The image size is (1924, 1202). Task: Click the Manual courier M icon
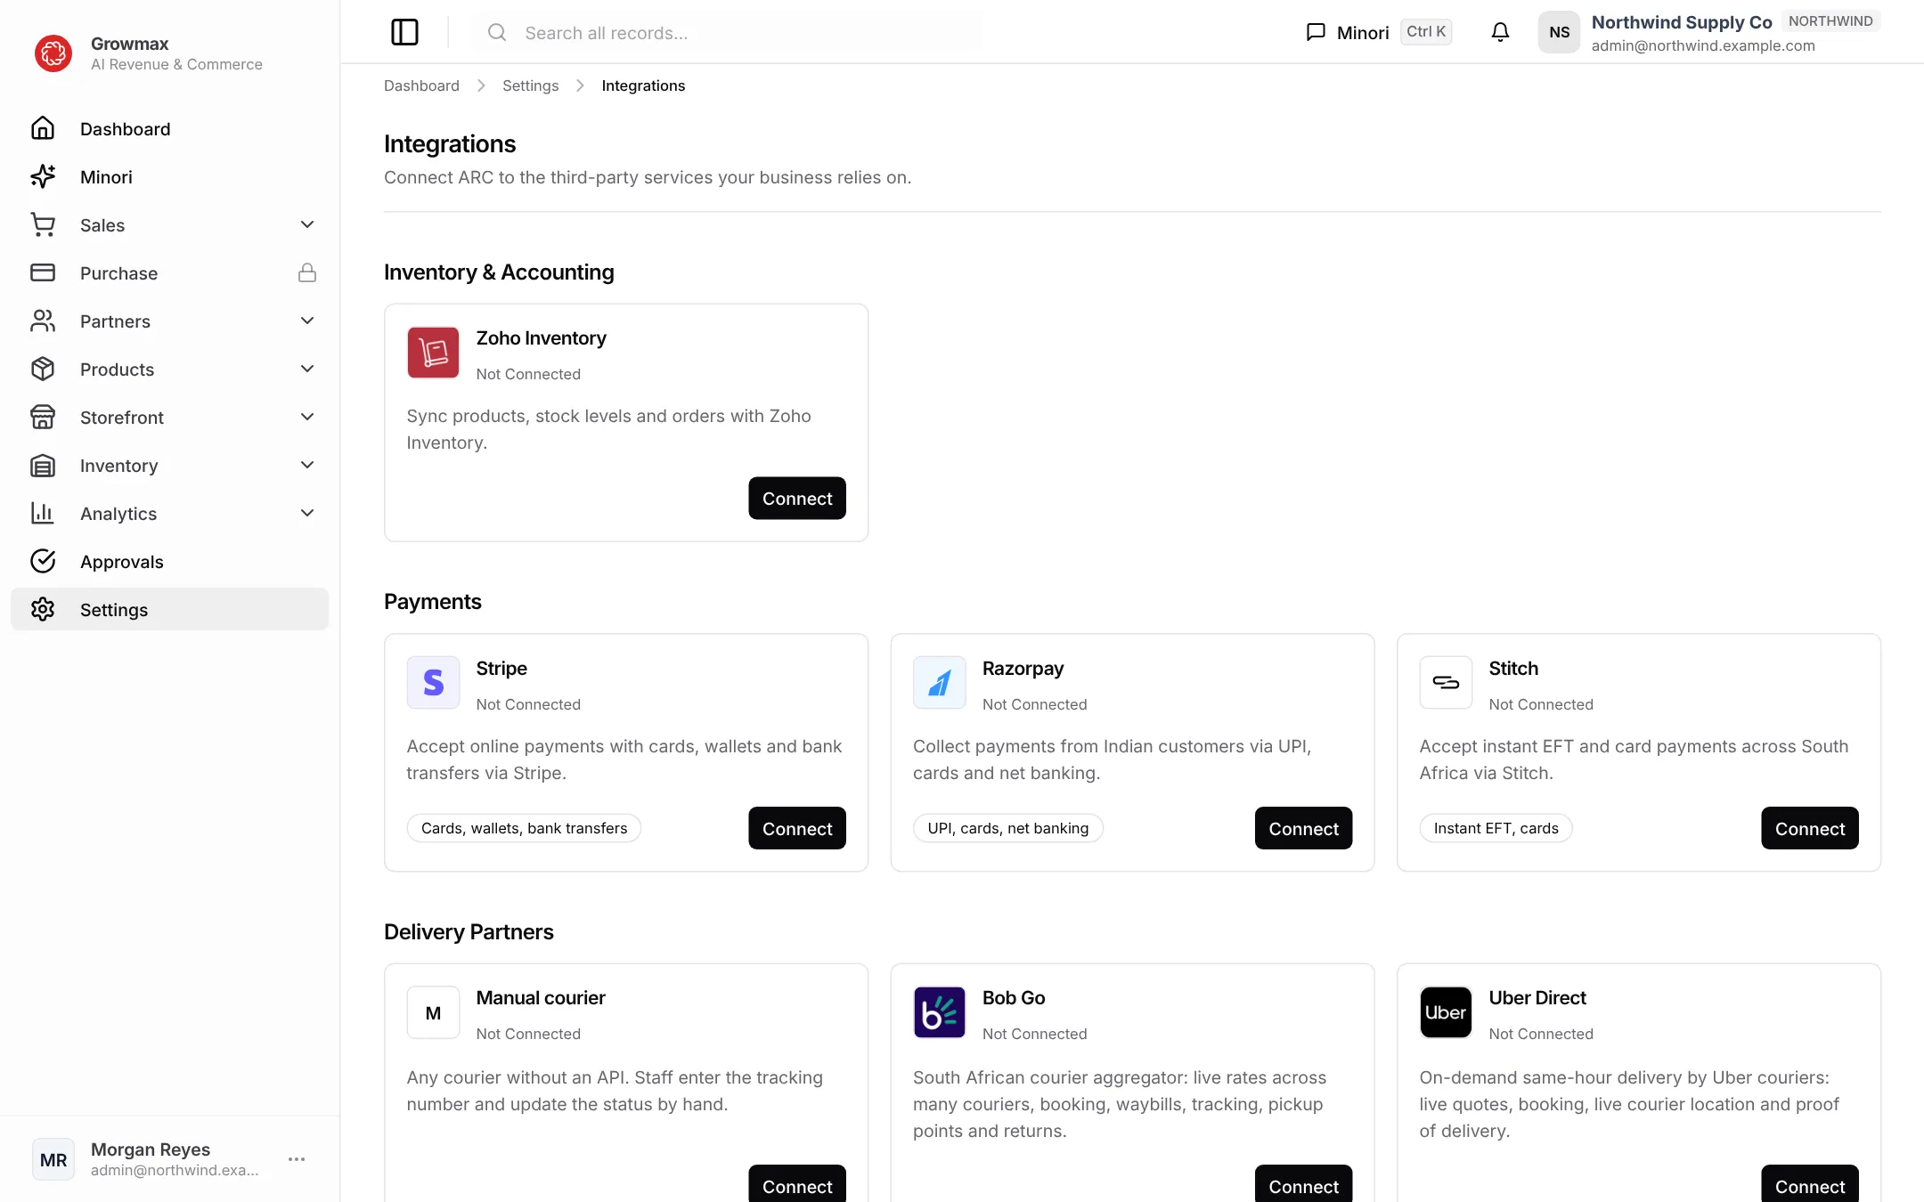pyautogui.click(x=433, y=1012)
